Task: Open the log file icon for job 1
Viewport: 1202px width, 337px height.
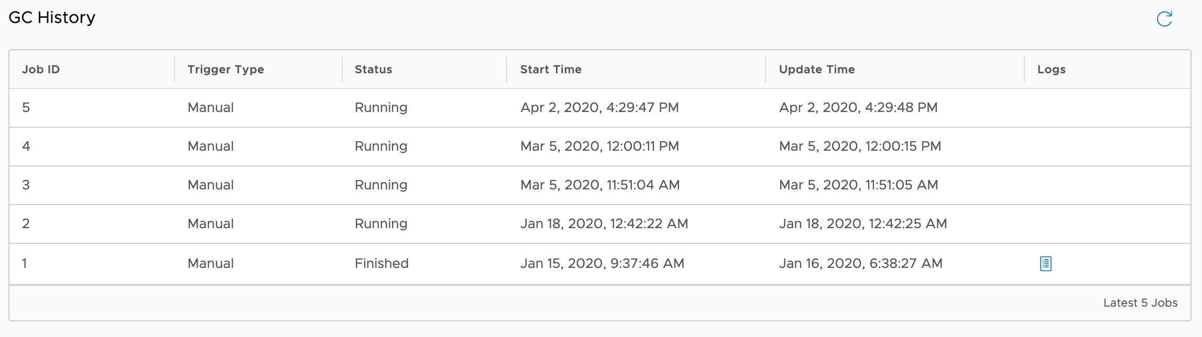Action: (1045, 263)
